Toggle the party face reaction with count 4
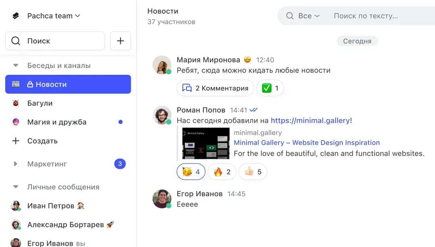This screenshot has width=435, height=247. coord(191,172)
